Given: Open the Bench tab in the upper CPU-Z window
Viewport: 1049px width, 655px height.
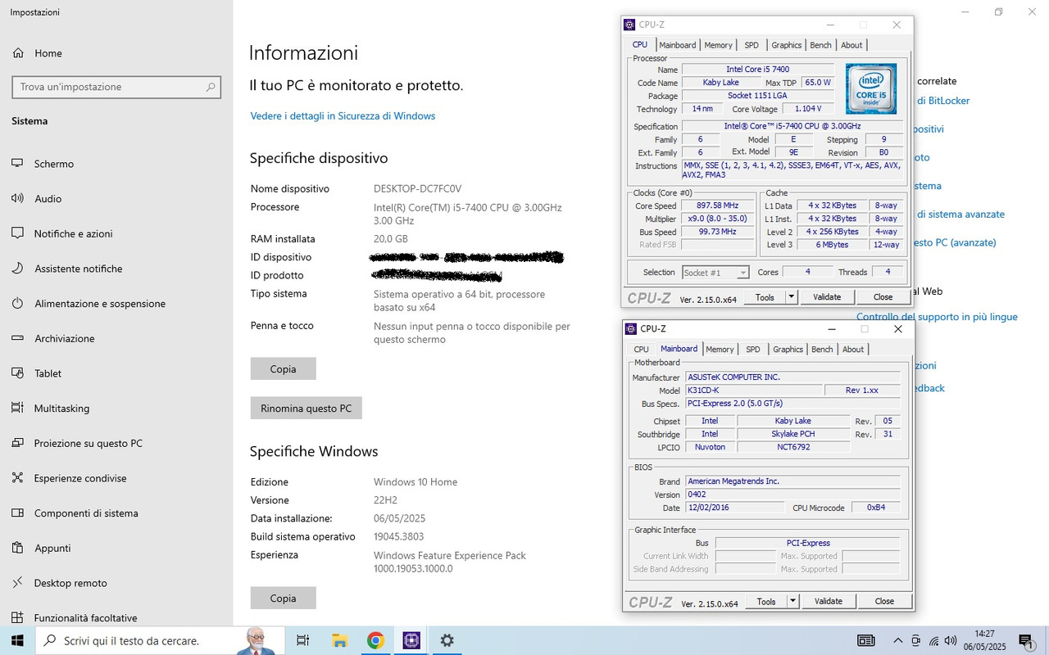Looking at the screenshot, I should tap(820, 45).
